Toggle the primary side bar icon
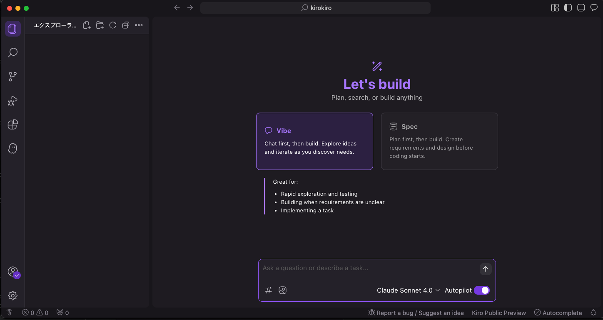 tap(568, 8)
